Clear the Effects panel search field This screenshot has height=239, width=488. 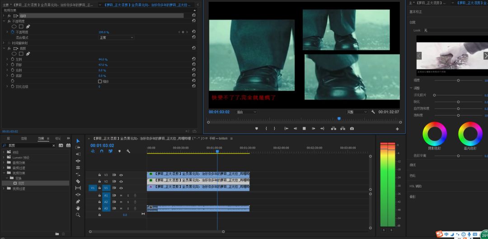(x=53, y=145)
